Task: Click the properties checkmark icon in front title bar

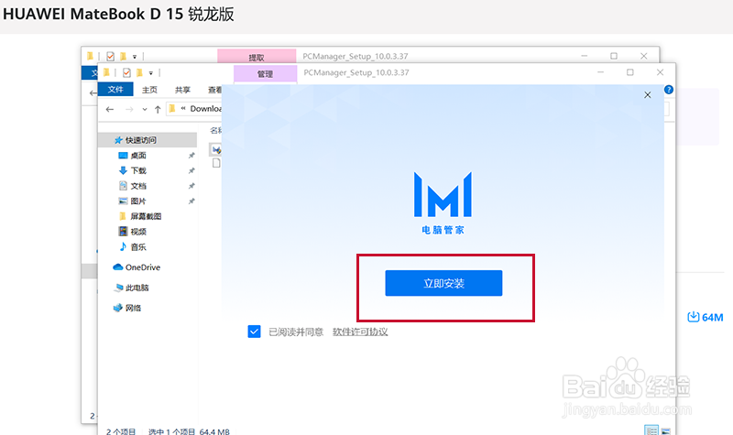Action: click(126, 72)
